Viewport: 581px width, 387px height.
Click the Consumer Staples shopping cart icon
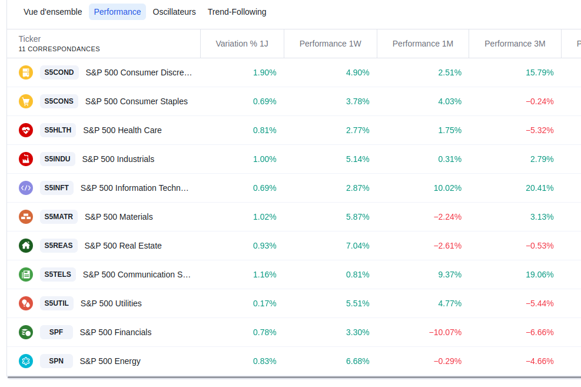tap(26, 101)
